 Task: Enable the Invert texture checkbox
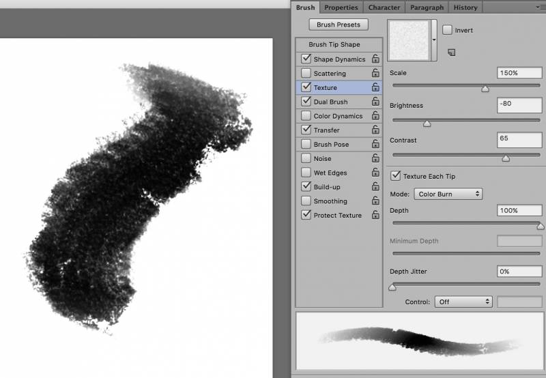447,30
